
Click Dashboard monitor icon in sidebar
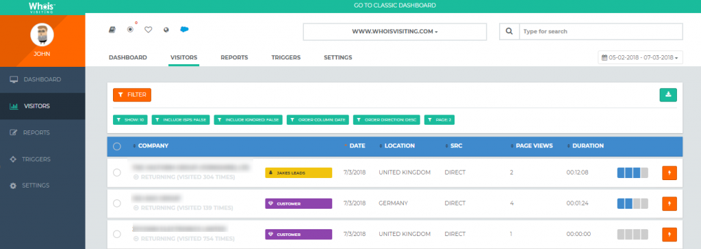(x=14, y=80)
